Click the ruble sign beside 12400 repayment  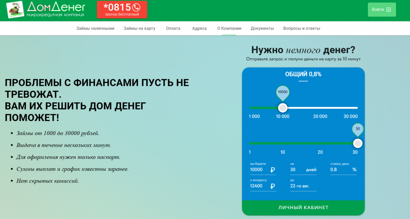click(272, 186)
